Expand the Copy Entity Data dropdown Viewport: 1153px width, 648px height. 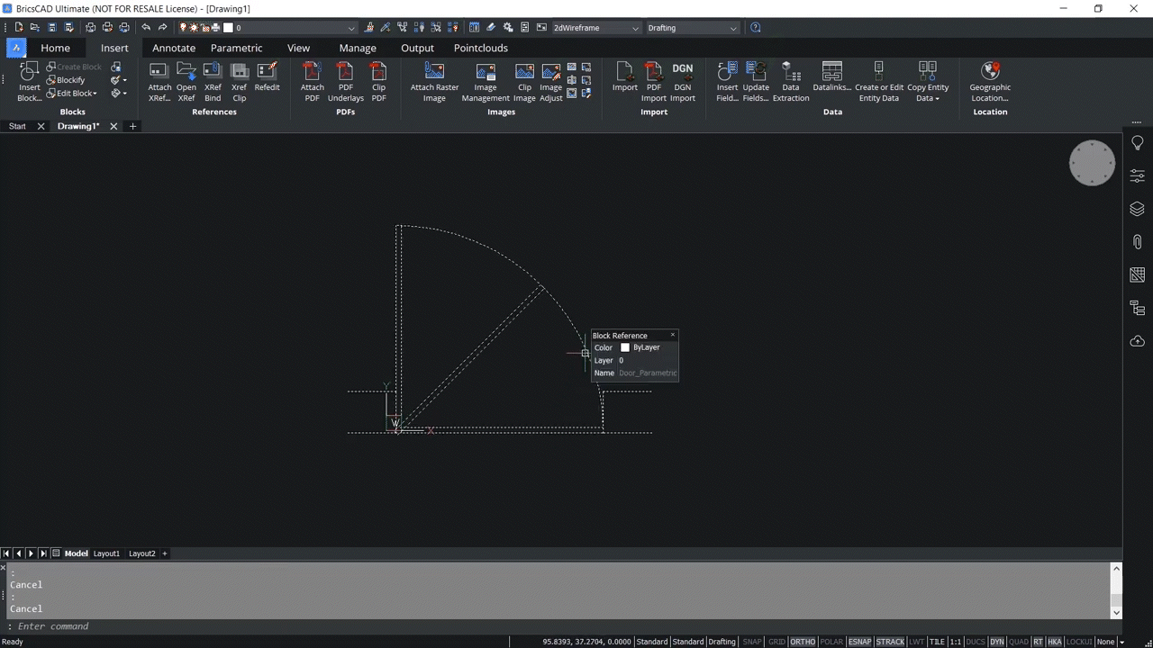click(938, 99)
